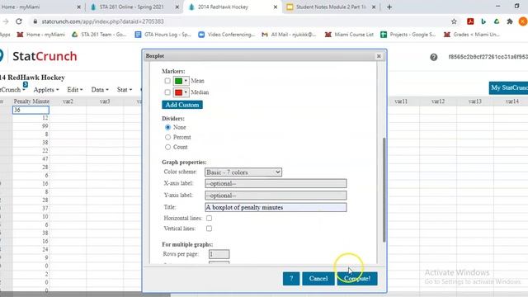Select Count dividers radio button
This screenshot has height=297, width=528.
pos(167,147)
